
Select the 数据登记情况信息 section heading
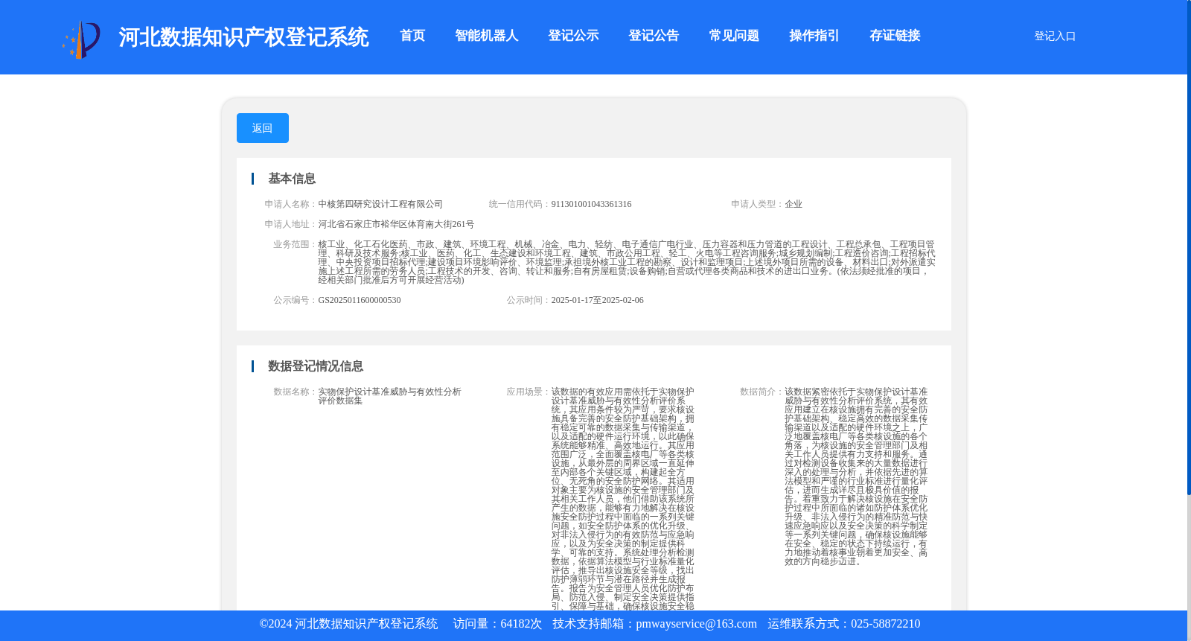click(x=316, y=366)
